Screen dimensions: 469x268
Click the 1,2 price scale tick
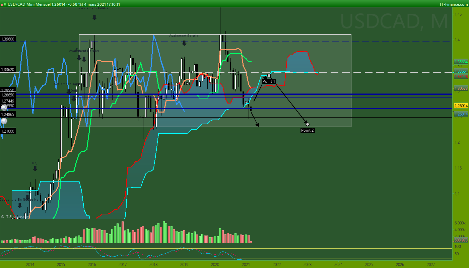point(457,142)
